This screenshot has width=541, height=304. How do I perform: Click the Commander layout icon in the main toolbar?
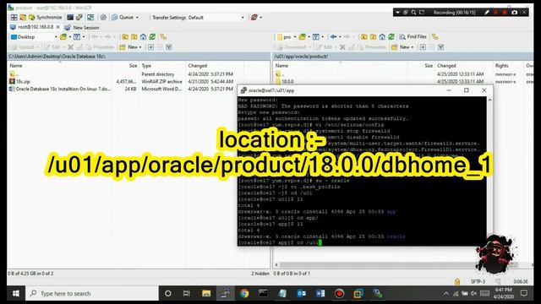pos(14,17)
